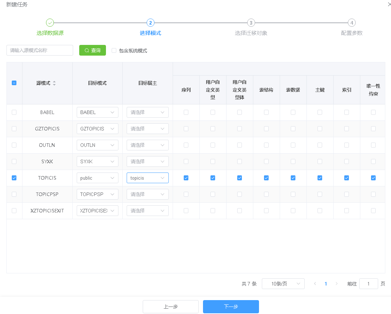The image size is (391, 314).
Task: Select the BABEL schema row checkbox
Action: (x=14, y=112)
